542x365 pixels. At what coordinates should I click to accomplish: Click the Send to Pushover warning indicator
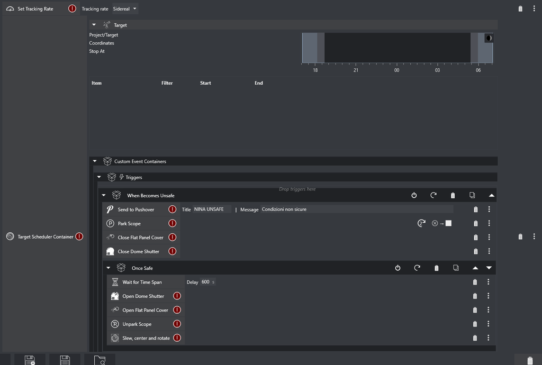point(172,209)
